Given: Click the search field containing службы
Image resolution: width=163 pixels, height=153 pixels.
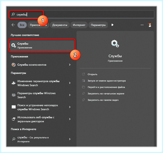Looking at the screenshot, I should (81, 14).
